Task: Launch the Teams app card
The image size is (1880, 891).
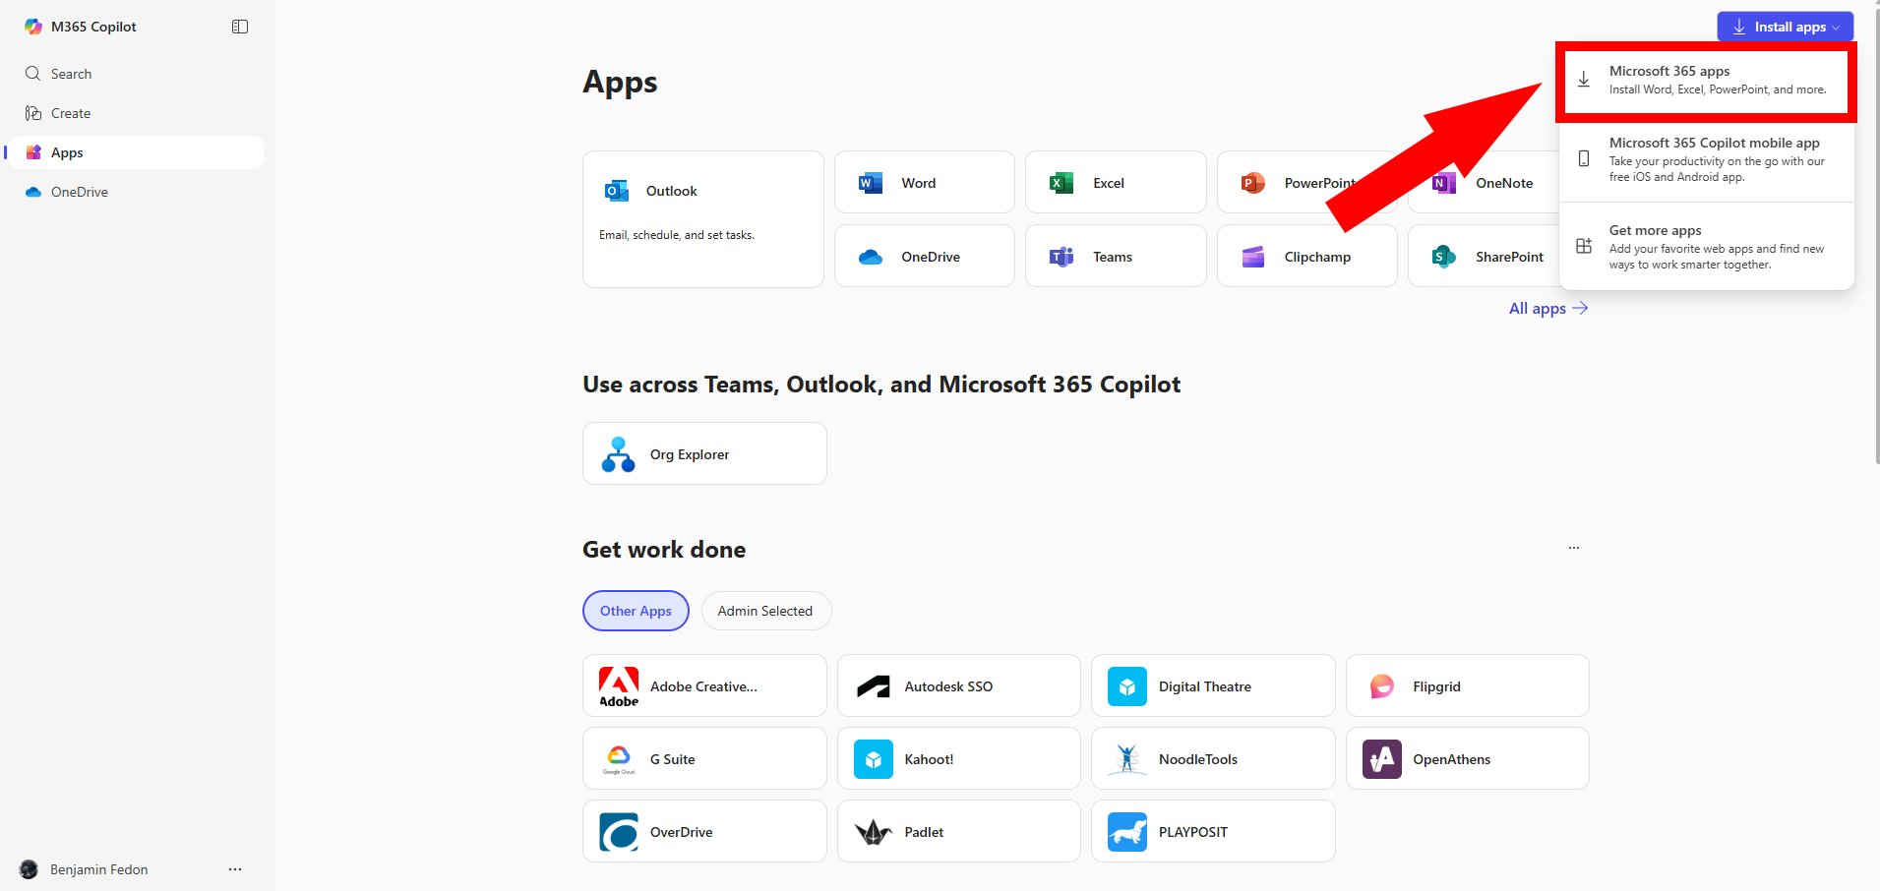Action: (x=1116, y=256)
